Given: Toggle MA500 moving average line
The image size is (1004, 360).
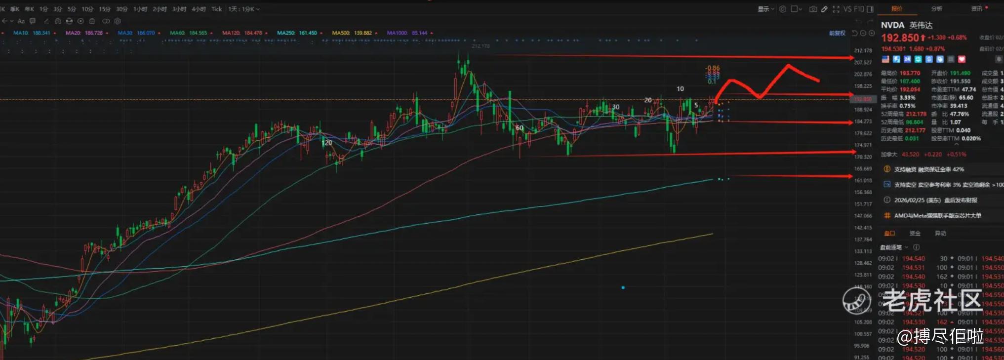Looking at the screenshot, I should pos(352,33).
